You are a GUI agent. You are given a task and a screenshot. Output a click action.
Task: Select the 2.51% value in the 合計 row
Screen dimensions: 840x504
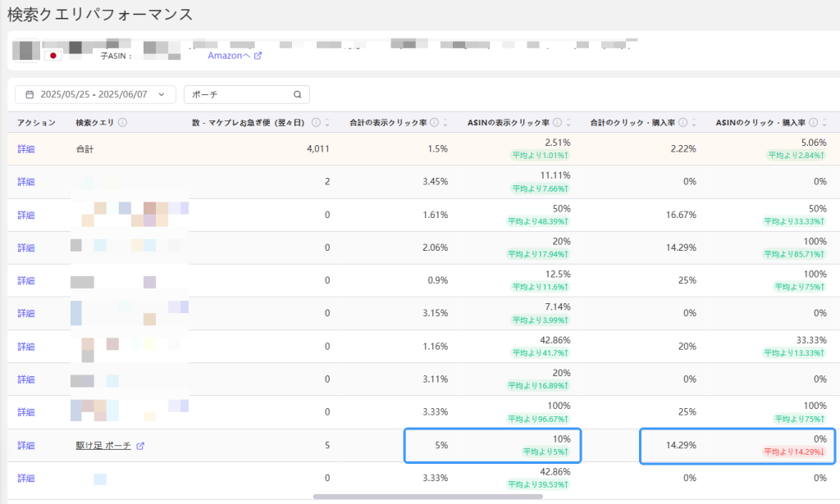click(558, 143)
